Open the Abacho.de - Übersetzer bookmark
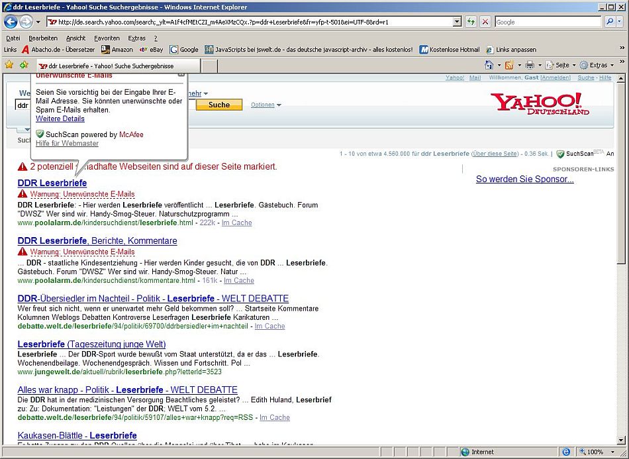Screen dimensions: 629x459 pos(58,50)
